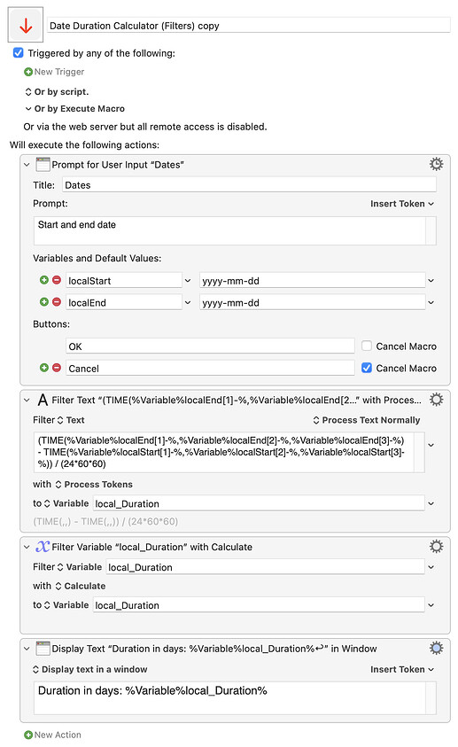
Task: Edit the Cancel button name field
Action: click(210, 369)
